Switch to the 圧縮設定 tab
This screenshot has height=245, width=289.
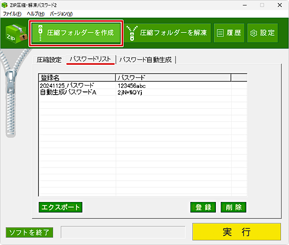pyautogui.click(x=49, y=60)
